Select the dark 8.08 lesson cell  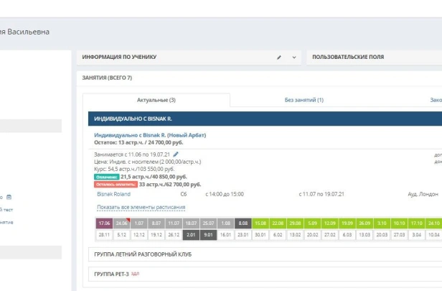243,223
